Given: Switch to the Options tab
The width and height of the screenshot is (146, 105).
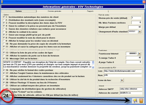Looking at the screenshot, I should coord(19,11).
